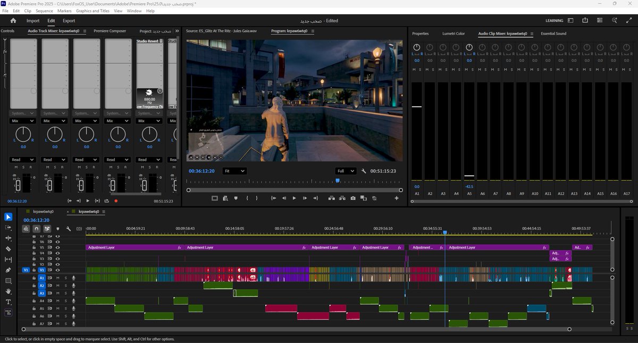Select the Pen tool in tools panel
This screenshot has width=638, height=343.
click(9, 270)
